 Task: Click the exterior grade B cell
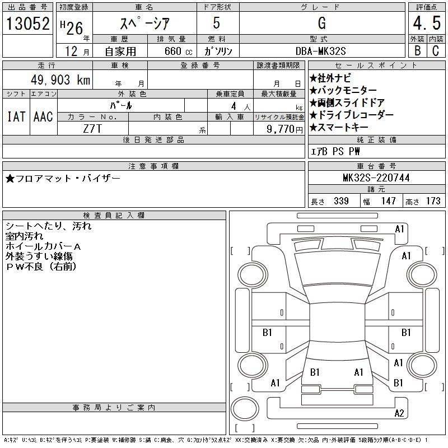[417, 50]
